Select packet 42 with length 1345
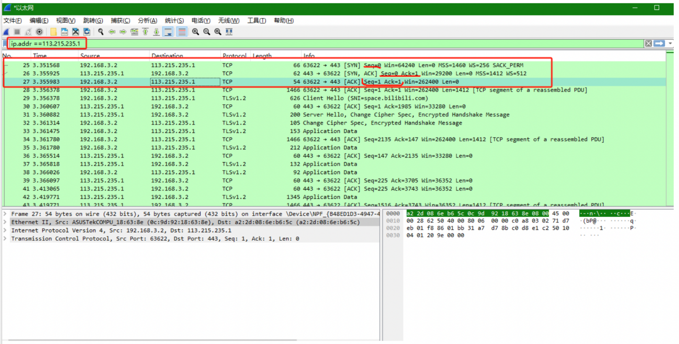679x344 pixels. [334, 197]
